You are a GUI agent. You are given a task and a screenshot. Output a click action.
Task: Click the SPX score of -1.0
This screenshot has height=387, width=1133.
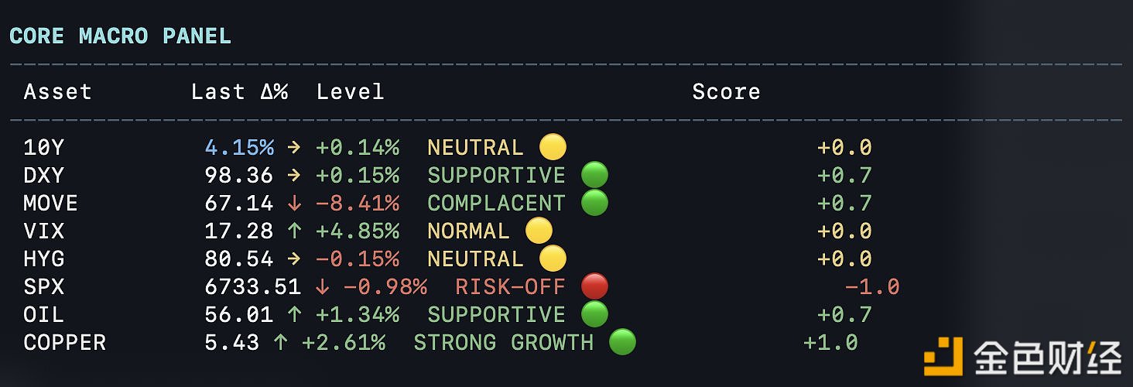pos(872,287)
